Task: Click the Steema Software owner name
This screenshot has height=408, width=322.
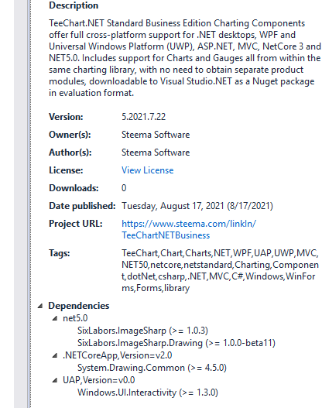Action: (156, 135)
